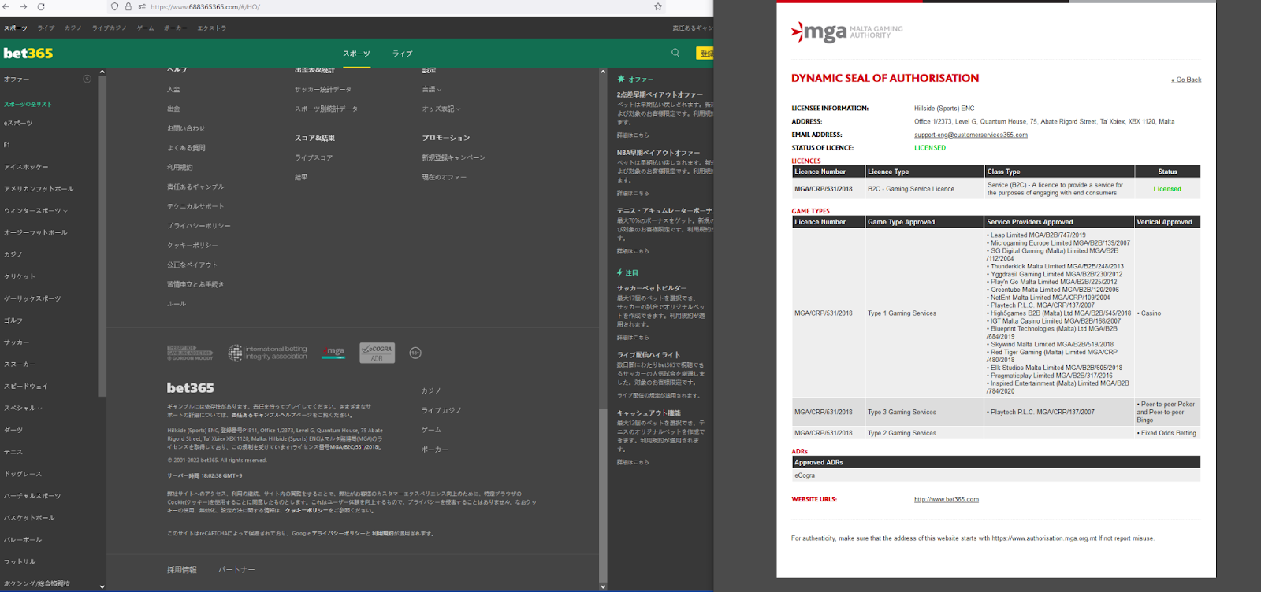Expand the 言語 language dropdown
Viewport: 1261px width, 592px height.
[x=432, y=89]
